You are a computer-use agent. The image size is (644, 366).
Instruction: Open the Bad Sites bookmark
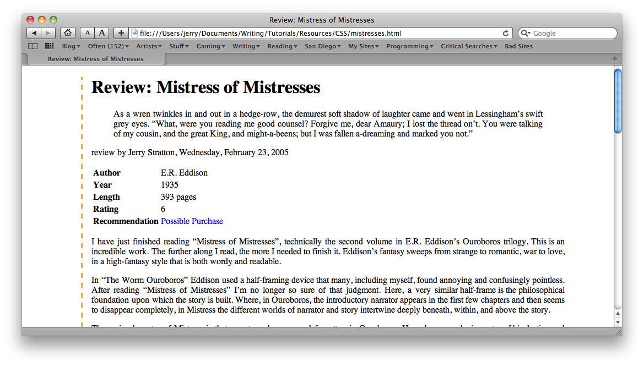(518, 46)
